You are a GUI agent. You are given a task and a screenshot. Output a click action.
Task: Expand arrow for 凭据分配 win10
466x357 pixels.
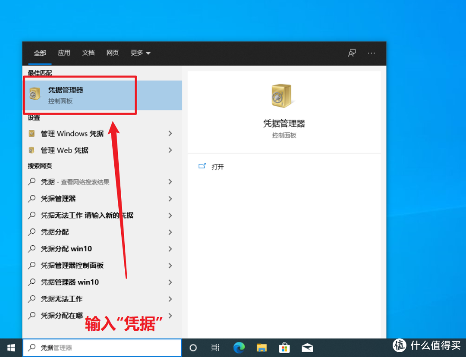click(x=170, y=249)
